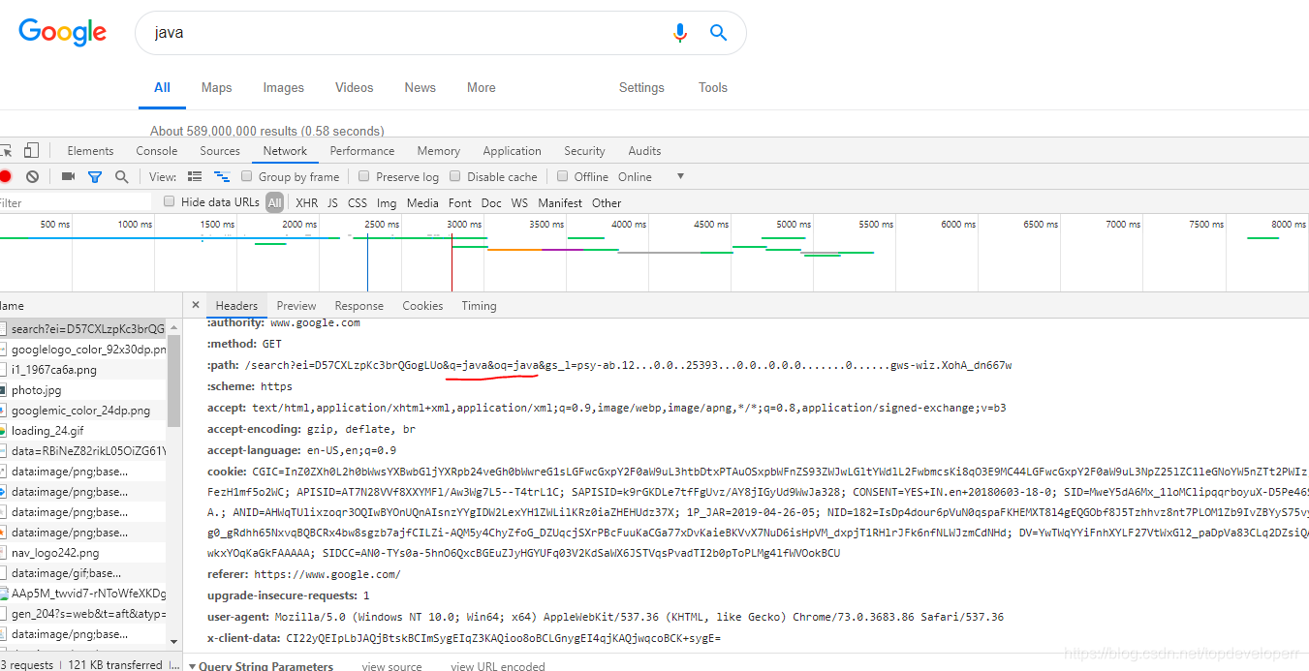
Task: Filter requests by Doc
Action: click(x=491, y=202)
